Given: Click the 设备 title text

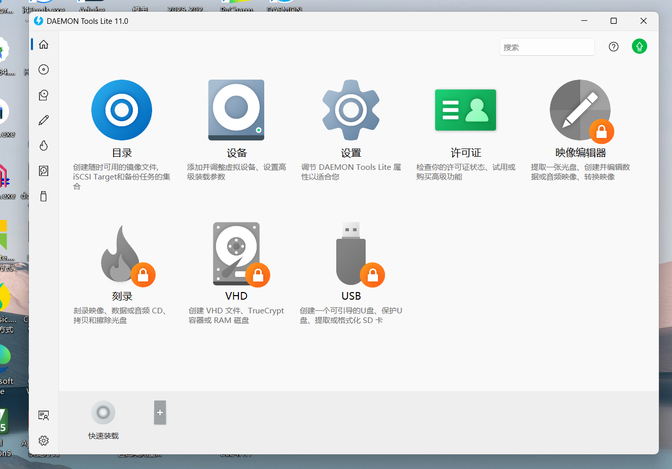Looking at the screenshot, I should point(236,153).
